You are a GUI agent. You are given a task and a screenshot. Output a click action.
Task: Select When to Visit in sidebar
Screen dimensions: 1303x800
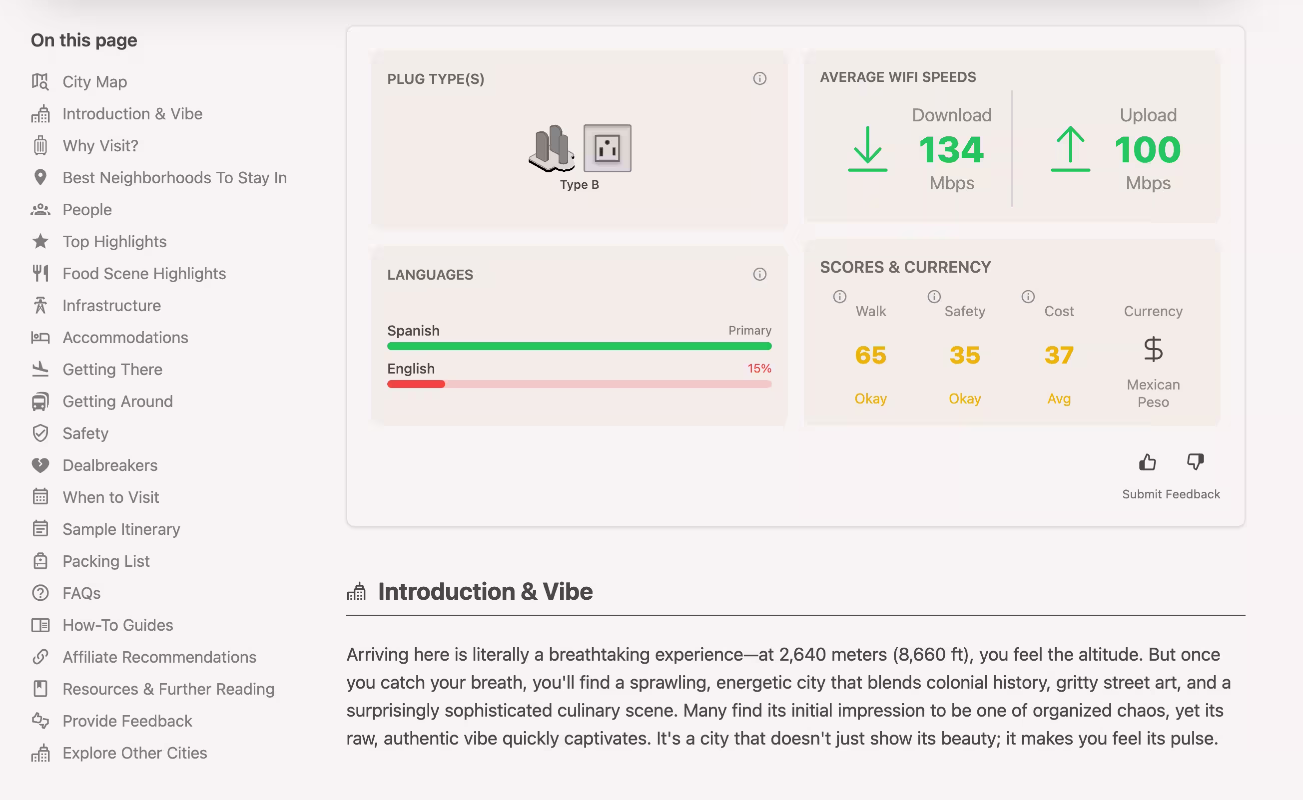(x=110, y=497)
